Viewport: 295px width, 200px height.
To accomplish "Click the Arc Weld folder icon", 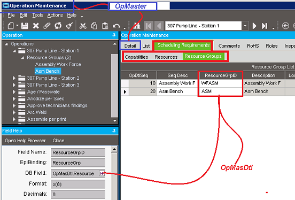I will [x=21, y=112].
